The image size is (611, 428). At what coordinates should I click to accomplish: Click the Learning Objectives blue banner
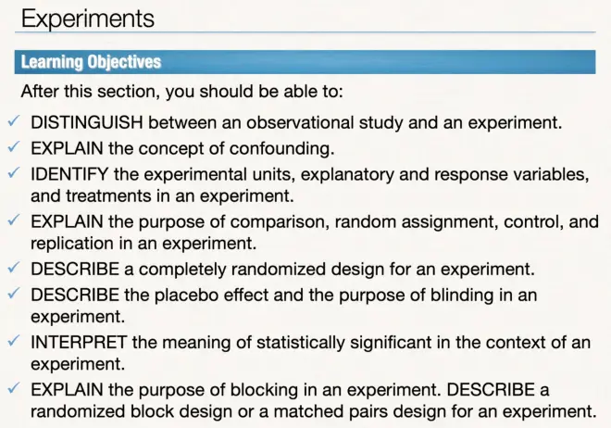305,62
